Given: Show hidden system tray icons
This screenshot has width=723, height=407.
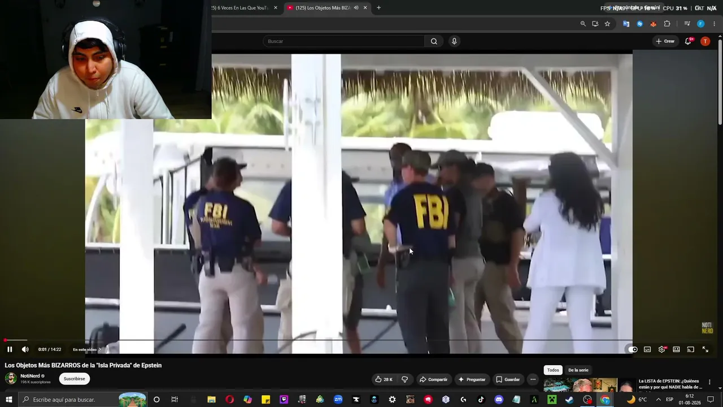Looking at the screenshot, I should (x=658, y=400).
